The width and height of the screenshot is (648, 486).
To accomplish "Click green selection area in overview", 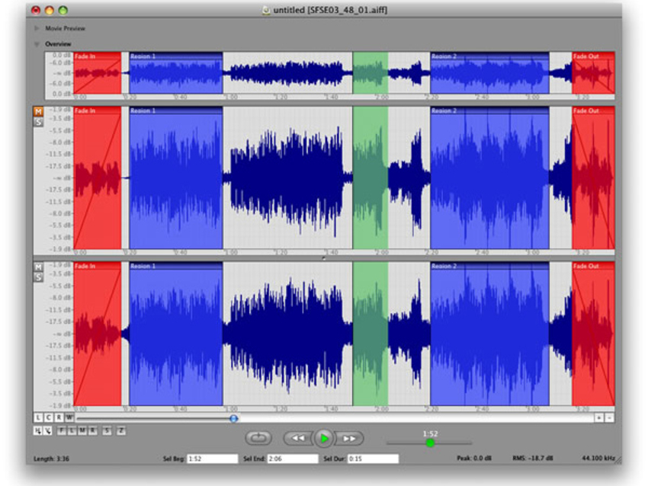I will click(x=371, y=73).
